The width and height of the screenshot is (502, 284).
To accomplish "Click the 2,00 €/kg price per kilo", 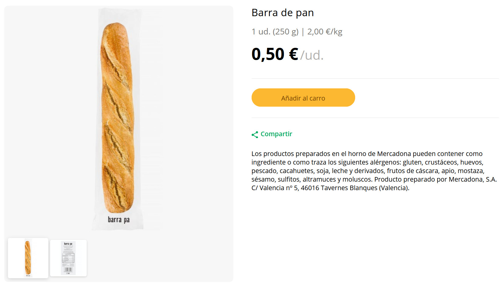I will (325, 32).
